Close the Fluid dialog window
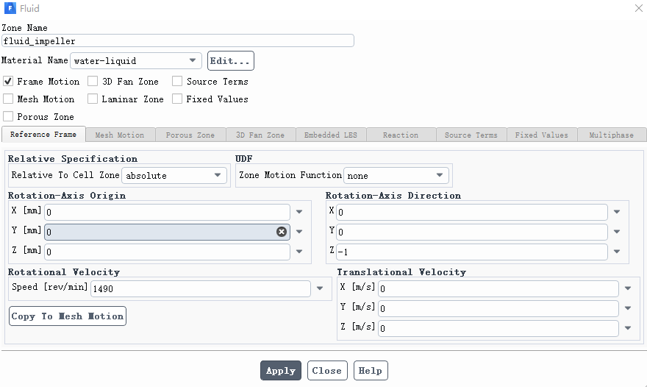 pyautogui.click(x=638, y=8)
